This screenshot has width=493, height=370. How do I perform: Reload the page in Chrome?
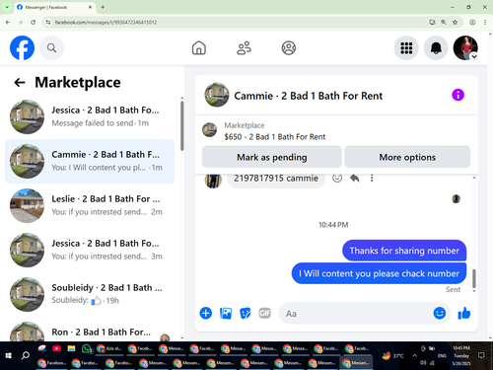[x=33, y=22]
